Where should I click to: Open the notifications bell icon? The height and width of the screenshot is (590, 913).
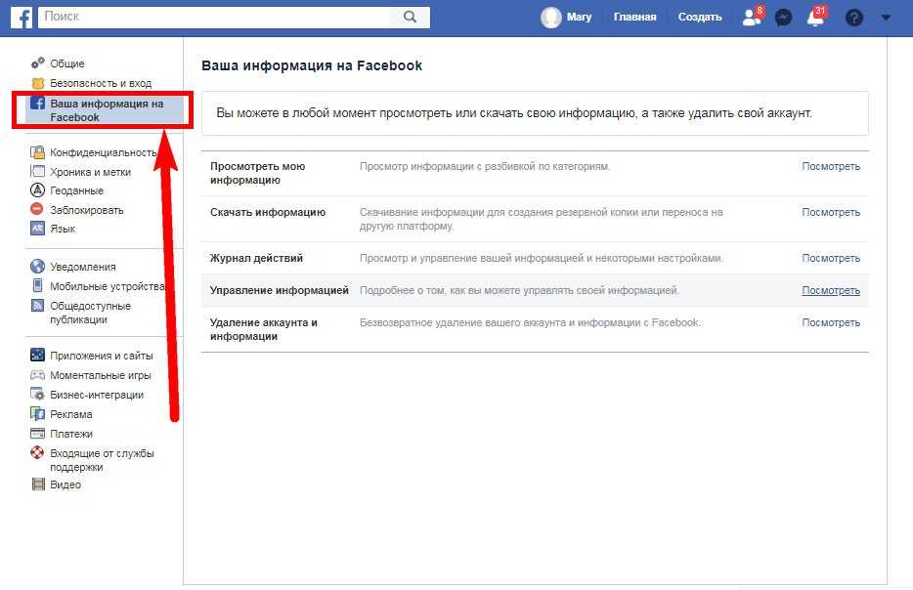click(x=816, y=17)
